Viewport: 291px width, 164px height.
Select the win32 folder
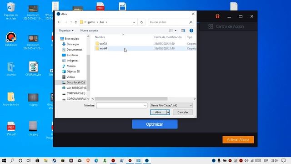click(x=103, y=44)
